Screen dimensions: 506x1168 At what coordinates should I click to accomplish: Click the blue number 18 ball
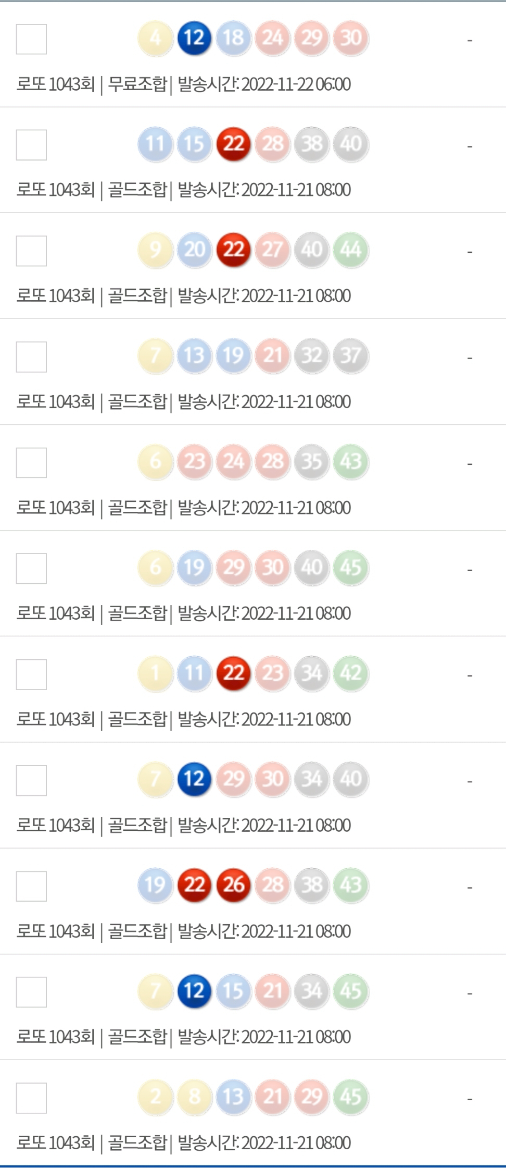pyautogui.click(x=234, y=38)
